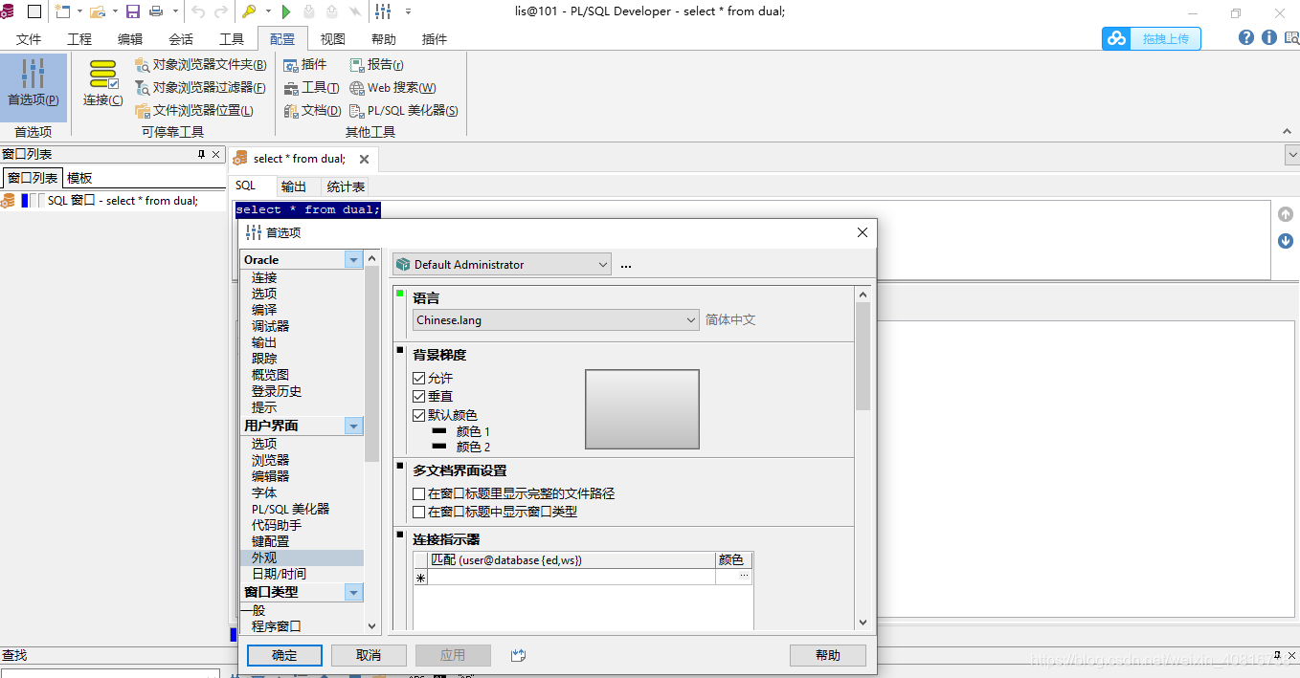Open the Default Administrator dropdown
This screenshot has height=678, width=1300.
[x=502, y=264]
